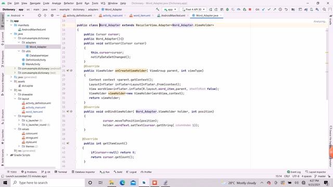333x187 pixels.
Task: Click the Profile app gauge icon
Action: click(x=239, y=9)
